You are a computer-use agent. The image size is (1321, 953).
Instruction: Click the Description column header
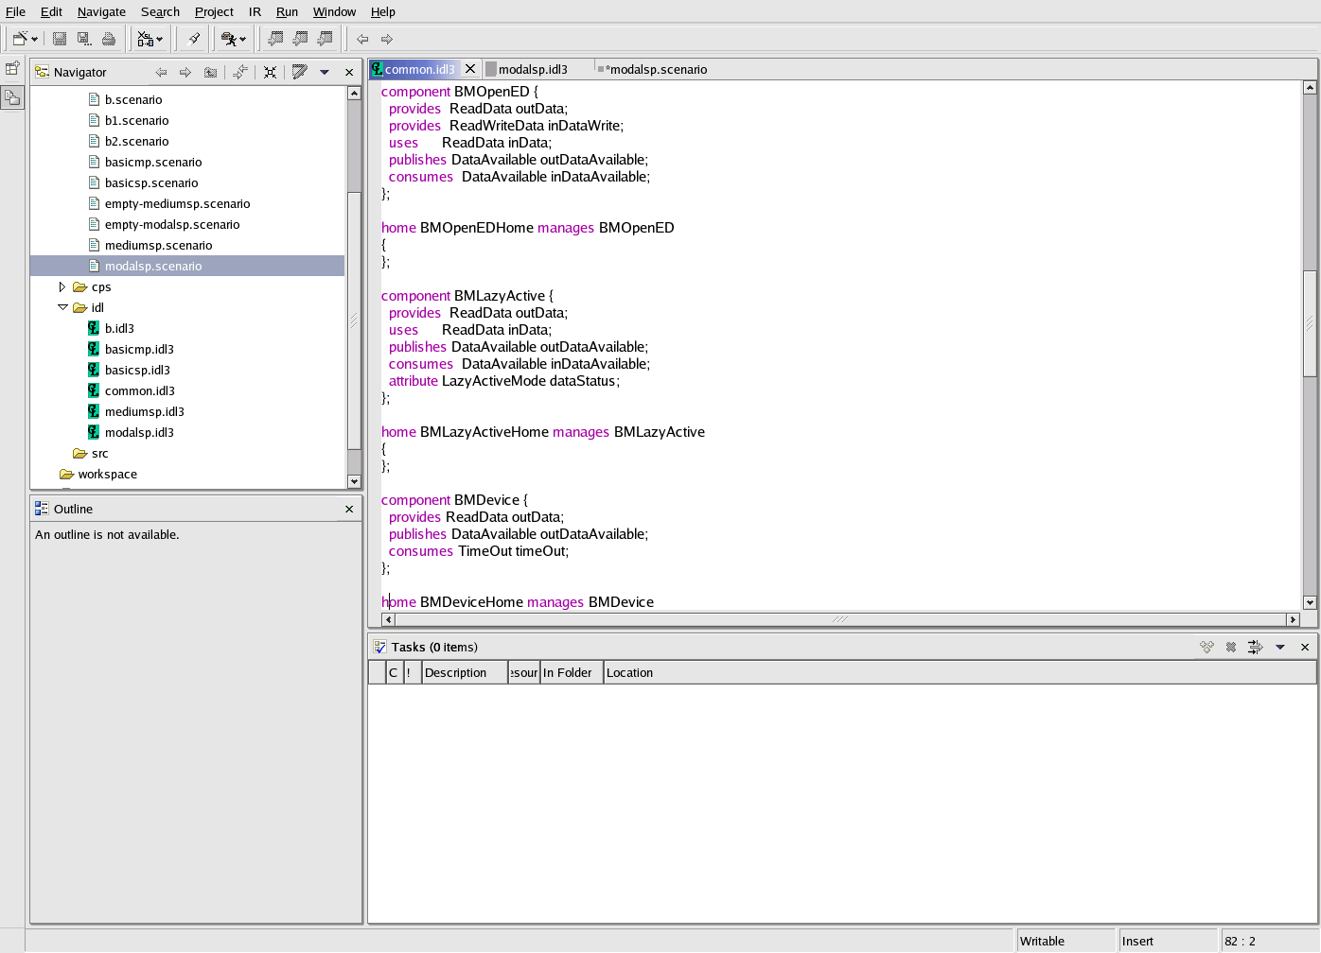pyautogui.click(x=464, y=672)
